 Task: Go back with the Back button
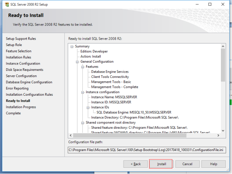click(135, 164)
